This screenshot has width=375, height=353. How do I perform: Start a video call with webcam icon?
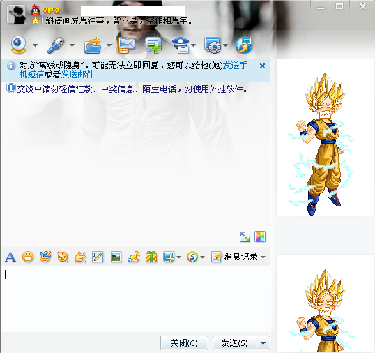point(18,45)
